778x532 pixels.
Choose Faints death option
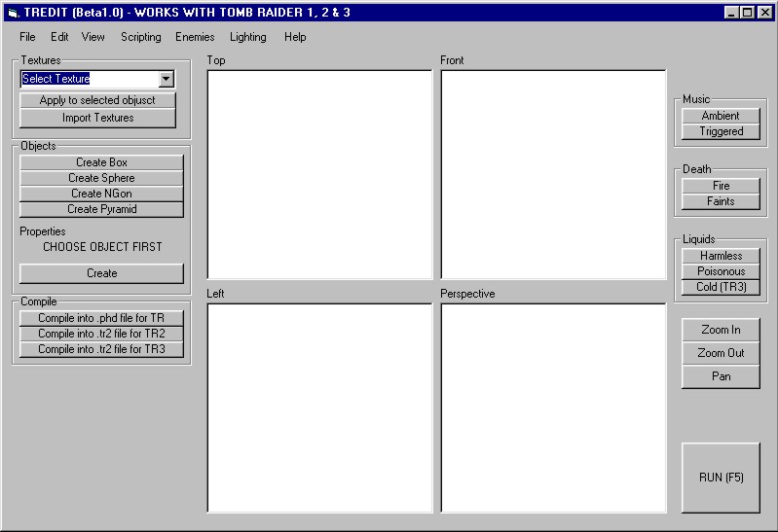pyautogui.click(x=721, y=201)
